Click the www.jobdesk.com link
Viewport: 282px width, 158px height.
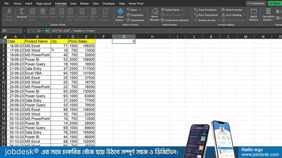(x=260, y=154)
